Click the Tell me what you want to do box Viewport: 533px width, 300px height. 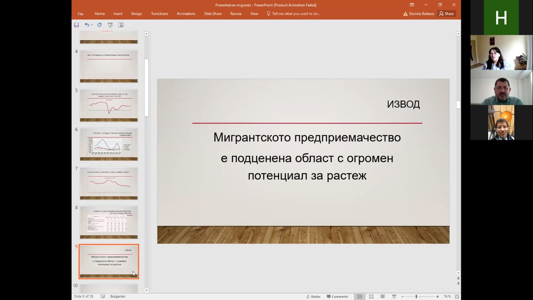point(296,14)
